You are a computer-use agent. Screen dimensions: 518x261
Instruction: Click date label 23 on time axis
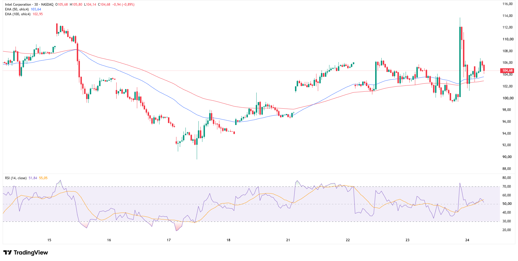coord(407,240)
